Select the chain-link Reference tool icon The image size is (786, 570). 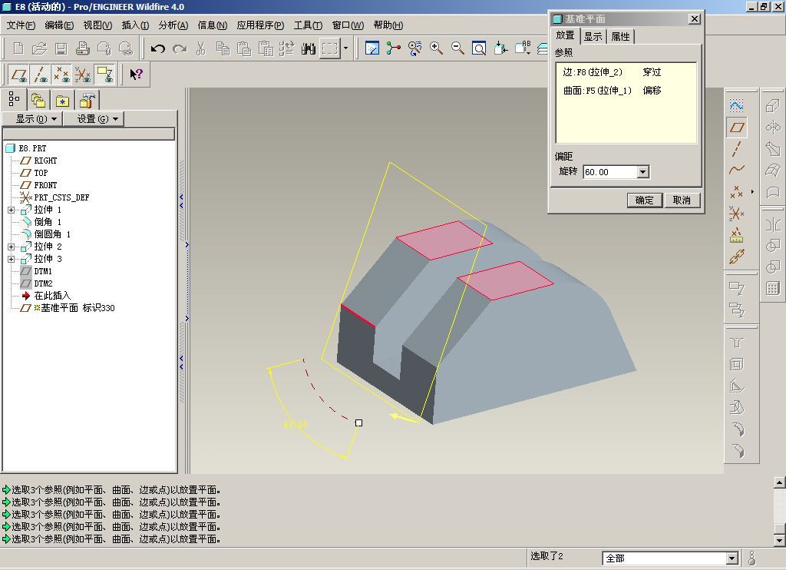coord(736,257)
